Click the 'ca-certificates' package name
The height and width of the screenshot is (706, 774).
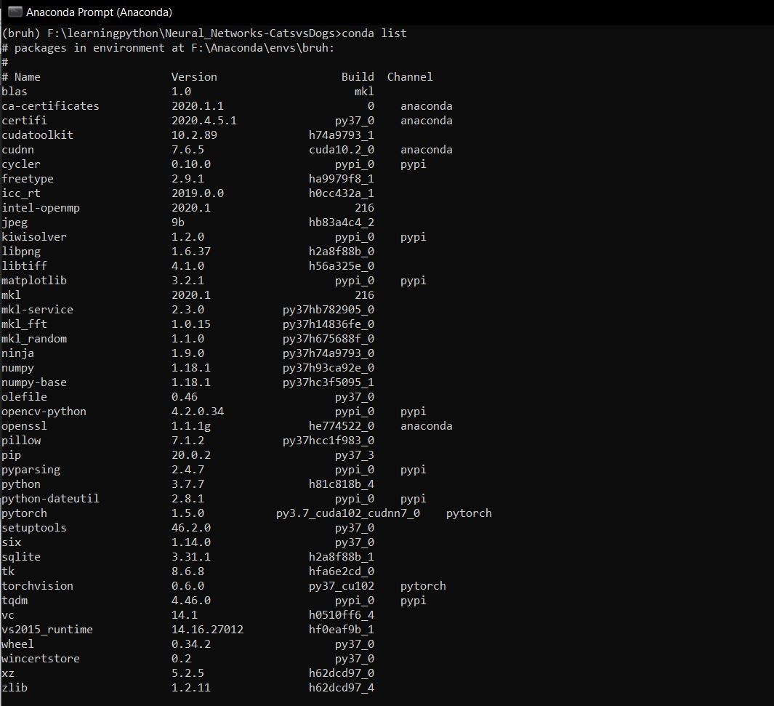50,106
